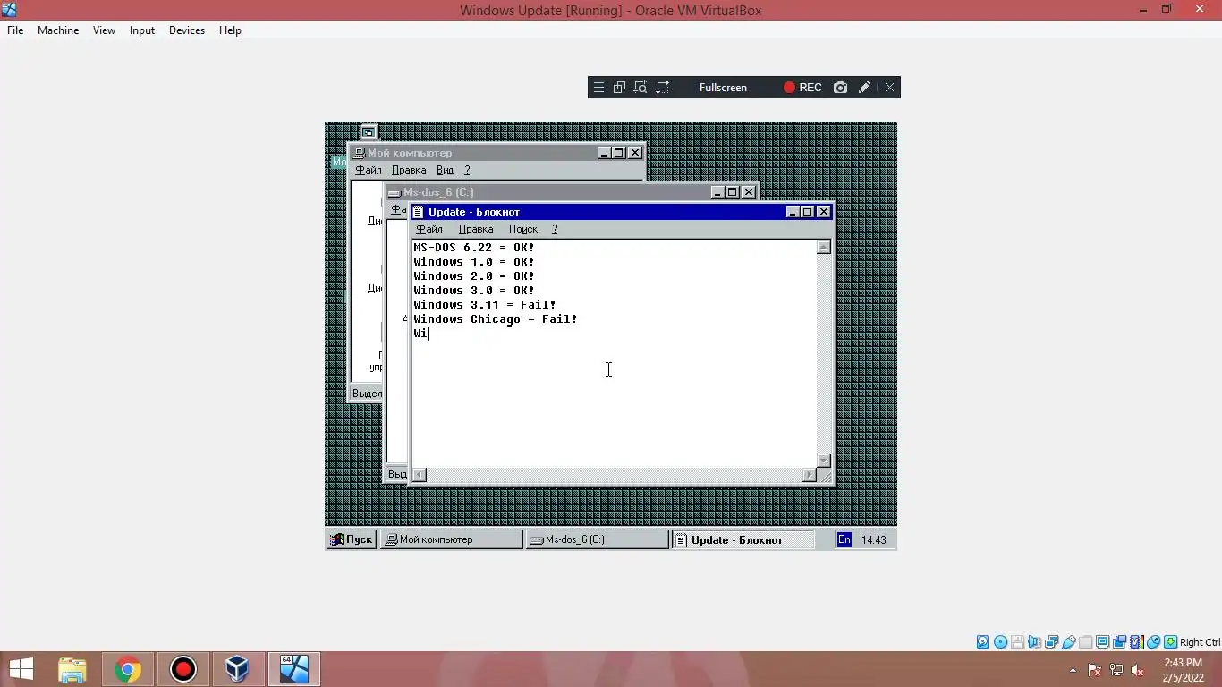This screenshot has height=687, width=1222.
Task: Click the VirtualBox display status icon
Action: pos(1102,642)
